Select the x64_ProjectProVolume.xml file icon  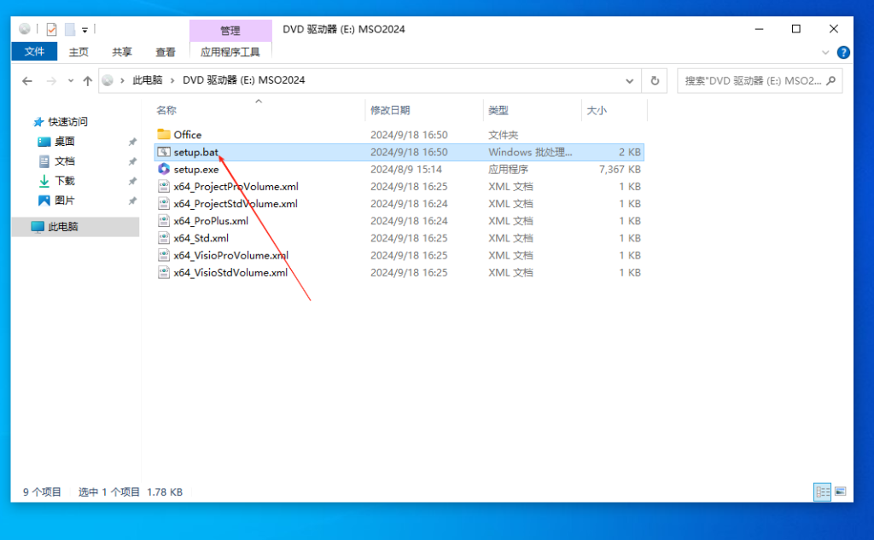point(163,186)
